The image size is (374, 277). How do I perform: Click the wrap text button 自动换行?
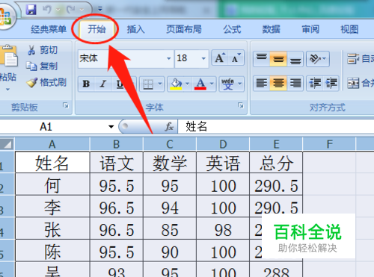pos(361,59)
